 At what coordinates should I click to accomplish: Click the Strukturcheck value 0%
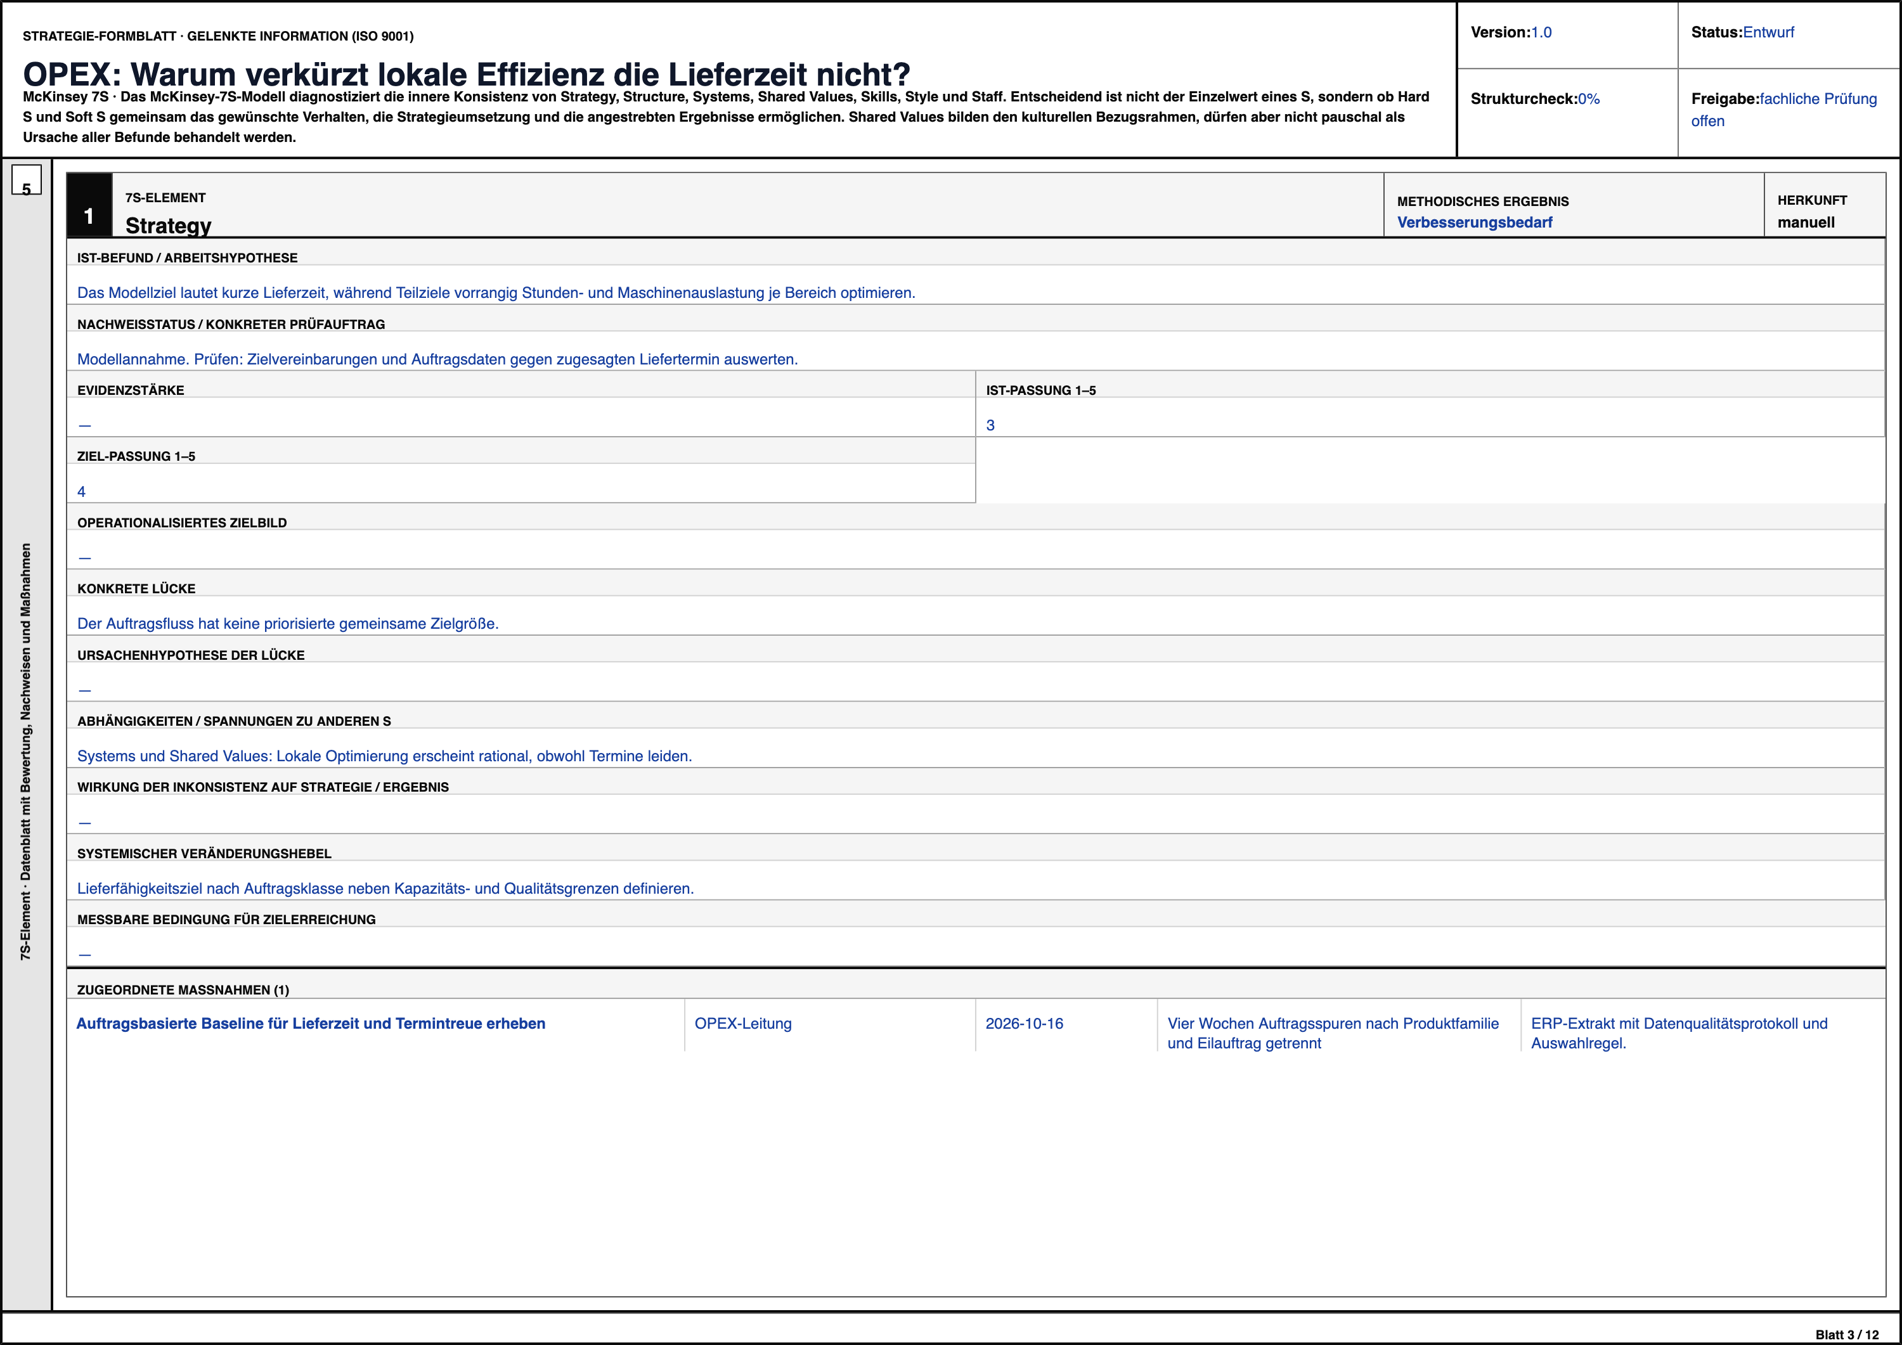[1588, 98]
